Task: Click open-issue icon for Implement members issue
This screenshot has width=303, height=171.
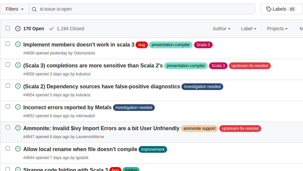Action: tap(18, 44)
